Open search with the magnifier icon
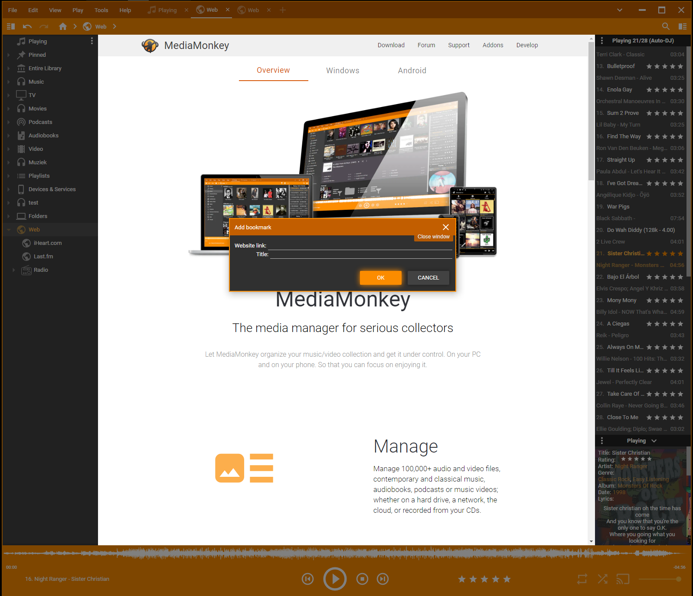 click(x=666, y=26)
